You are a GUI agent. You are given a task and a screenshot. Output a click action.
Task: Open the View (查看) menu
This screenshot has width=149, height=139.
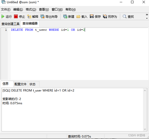[x=44, y=9]
